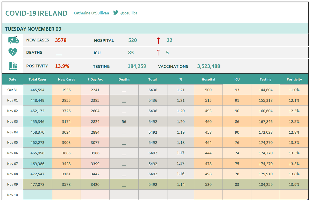Select the Positivity column header
Viewport: 311px width, 202px height.
294,79
